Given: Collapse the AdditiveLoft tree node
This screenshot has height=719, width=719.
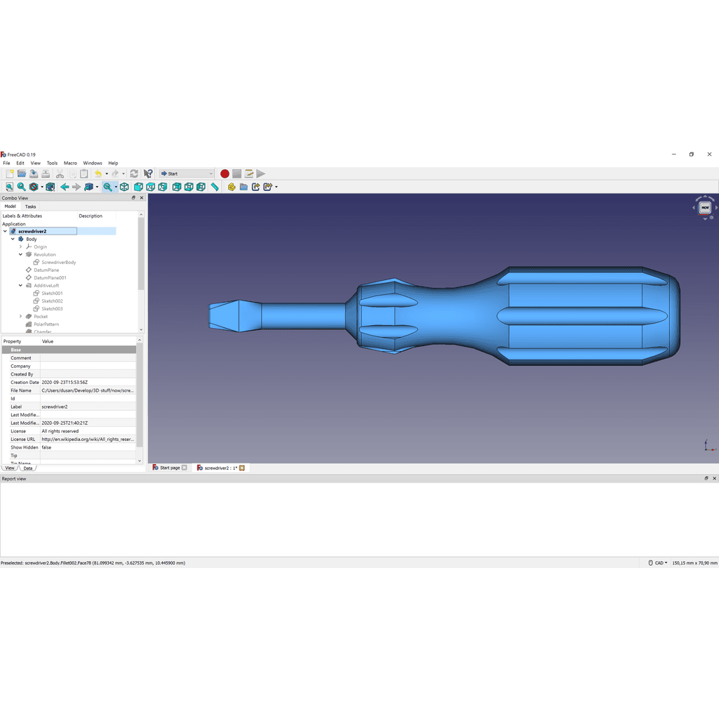Looking at the screenshot, I should (20, 286).
